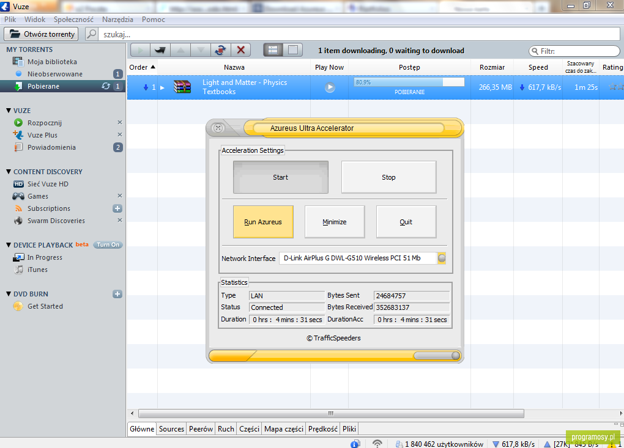Collapse the VUZE sidebar section

(x=9, y=111)
